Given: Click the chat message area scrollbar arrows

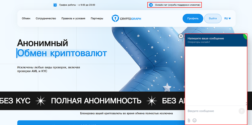Looking at the screenshot, I should [247, 104].
